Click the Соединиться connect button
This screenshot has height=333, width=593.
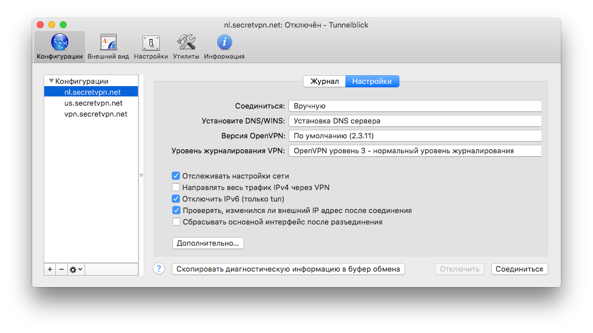point(519,269)
